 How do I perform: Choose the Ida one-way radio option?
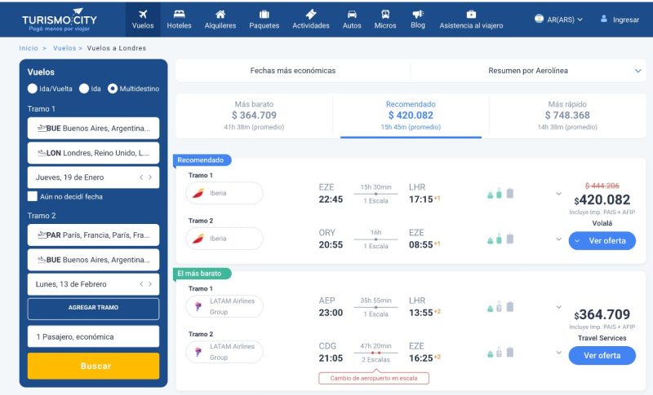coord(84,89)
